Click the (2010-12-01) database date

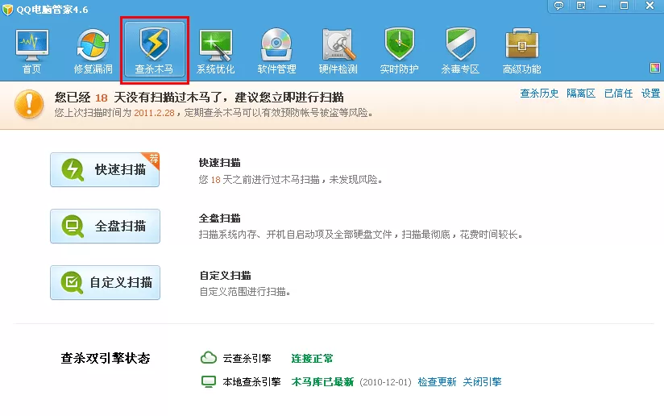coord(385,382)
